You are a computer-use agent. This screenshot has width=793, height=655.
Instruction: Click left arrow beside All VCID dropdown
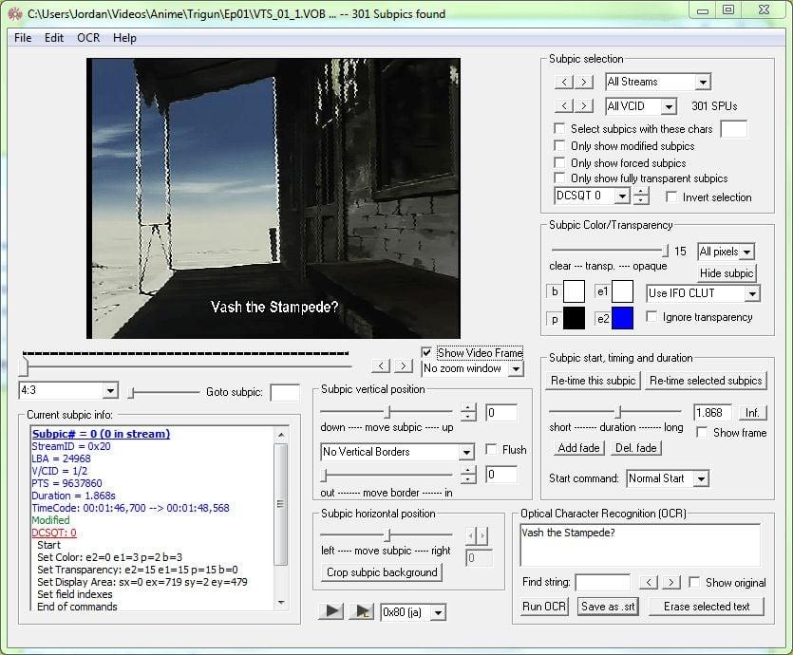[x=564, y=105]
